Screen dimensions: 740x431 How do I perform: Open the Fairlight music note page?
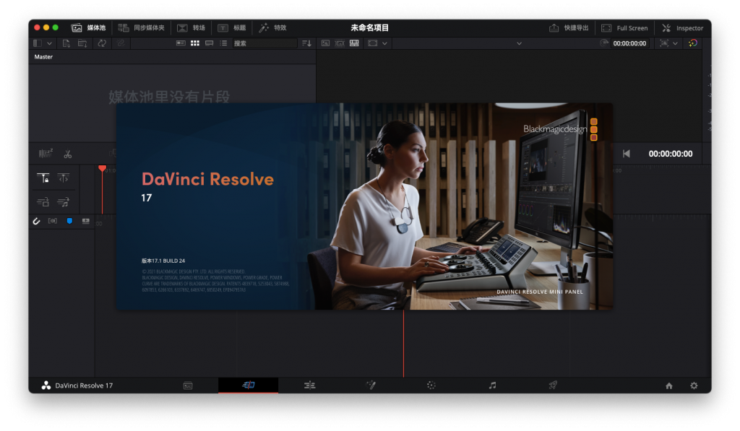click(x=492, y=386)
